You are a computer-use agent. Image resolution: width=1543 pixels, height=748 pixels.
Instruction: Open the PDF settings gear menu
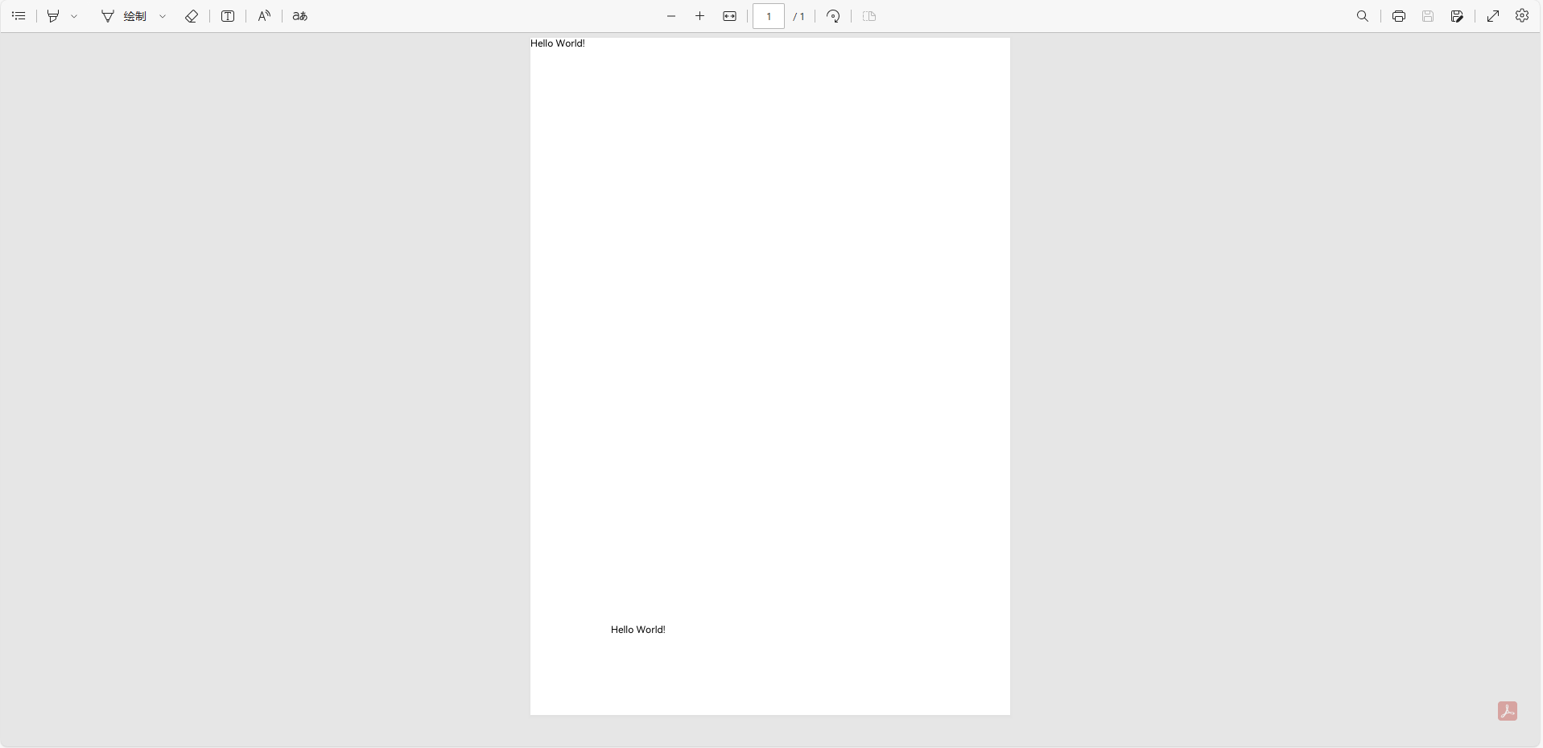pyautogui.click(x=1522, y=16)
